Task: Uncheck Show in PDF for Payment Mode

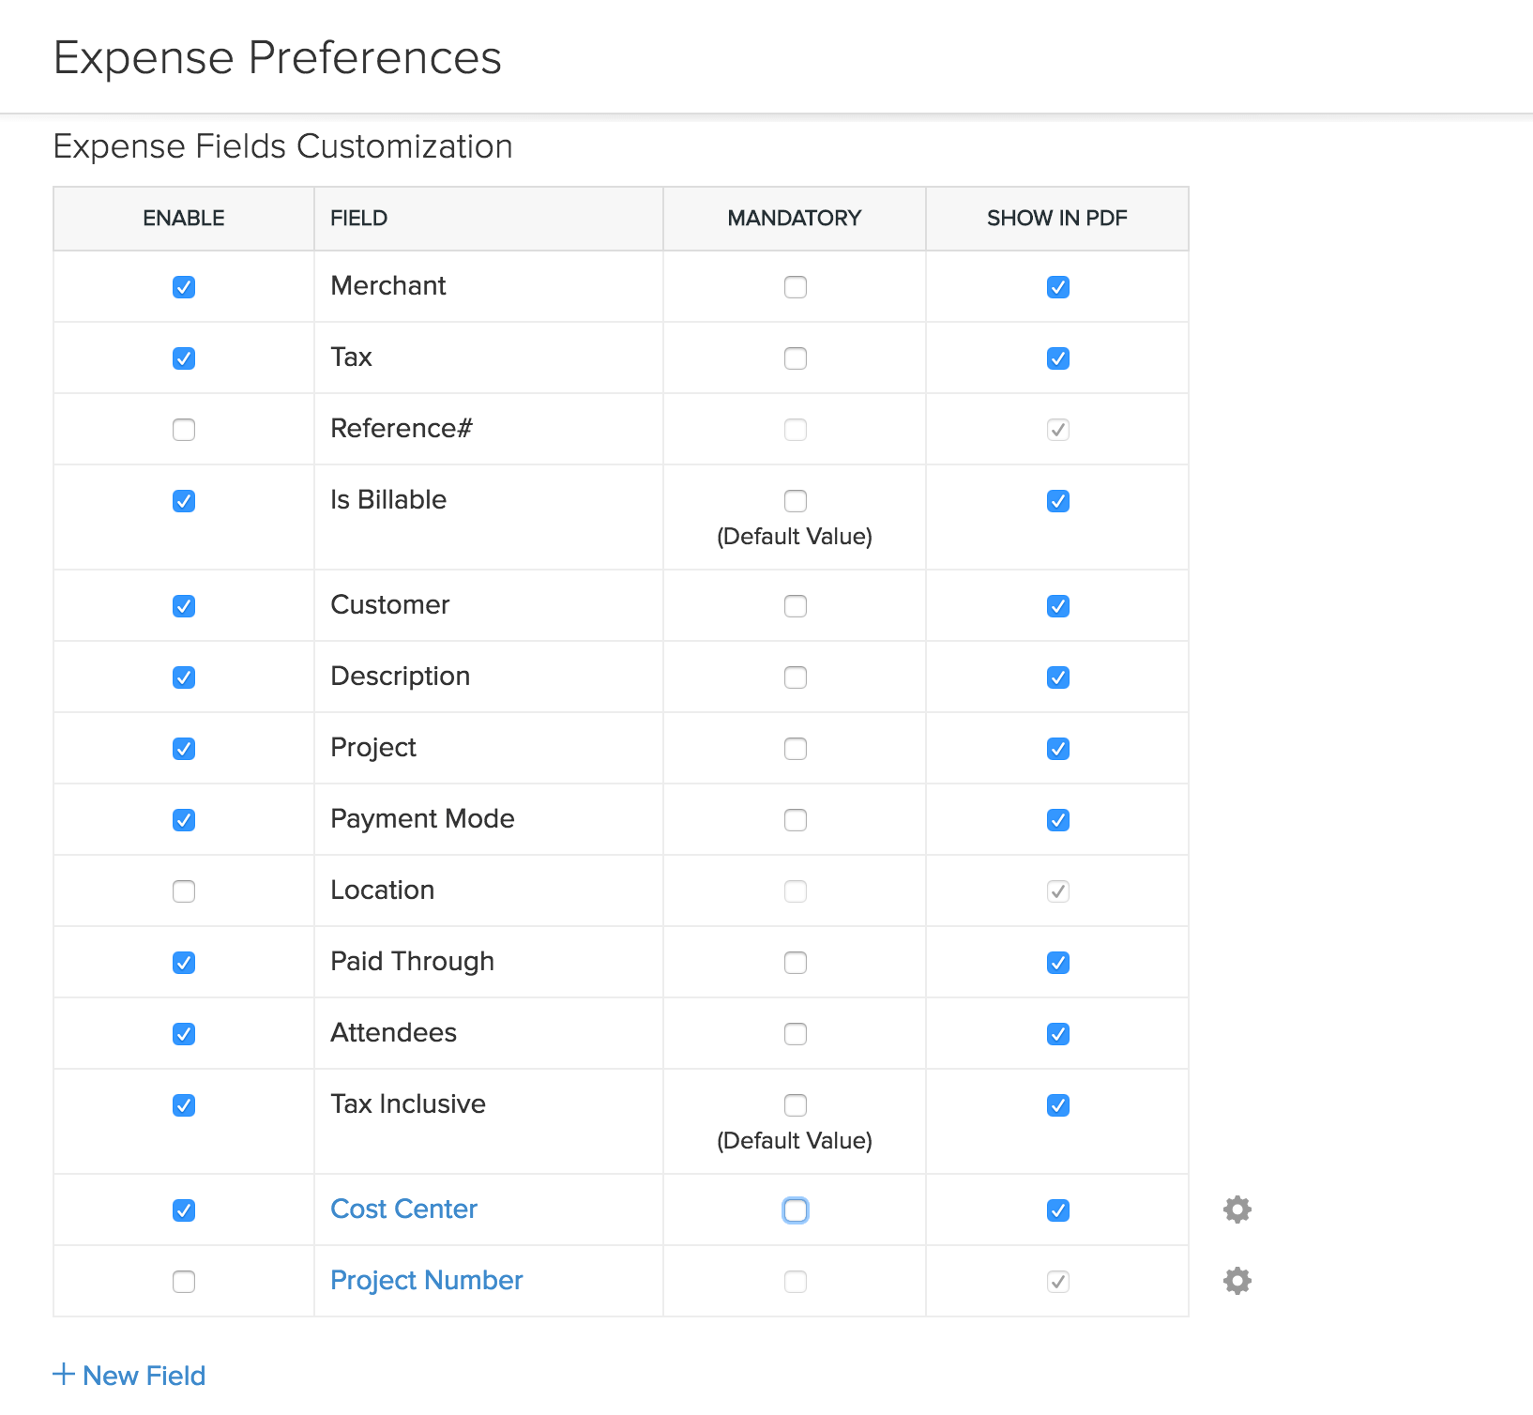Action: pyautogui.click(x=1058, y=820)
